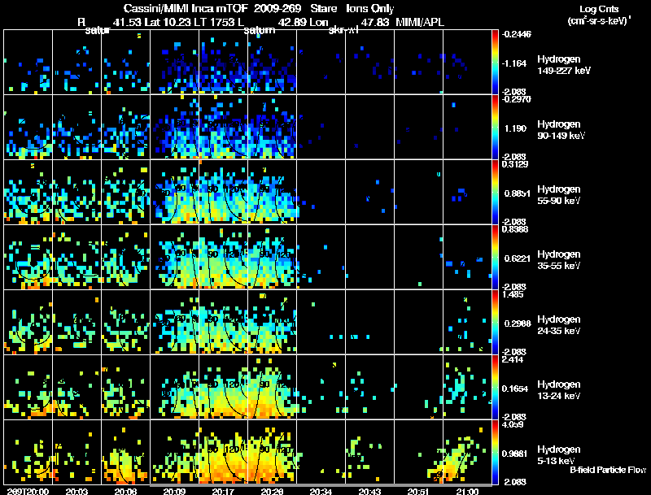Pick the color bar for Hydrogen 5-13 keV
The height and width of the screenshot is (495, 651).
(x=495, y=452)
